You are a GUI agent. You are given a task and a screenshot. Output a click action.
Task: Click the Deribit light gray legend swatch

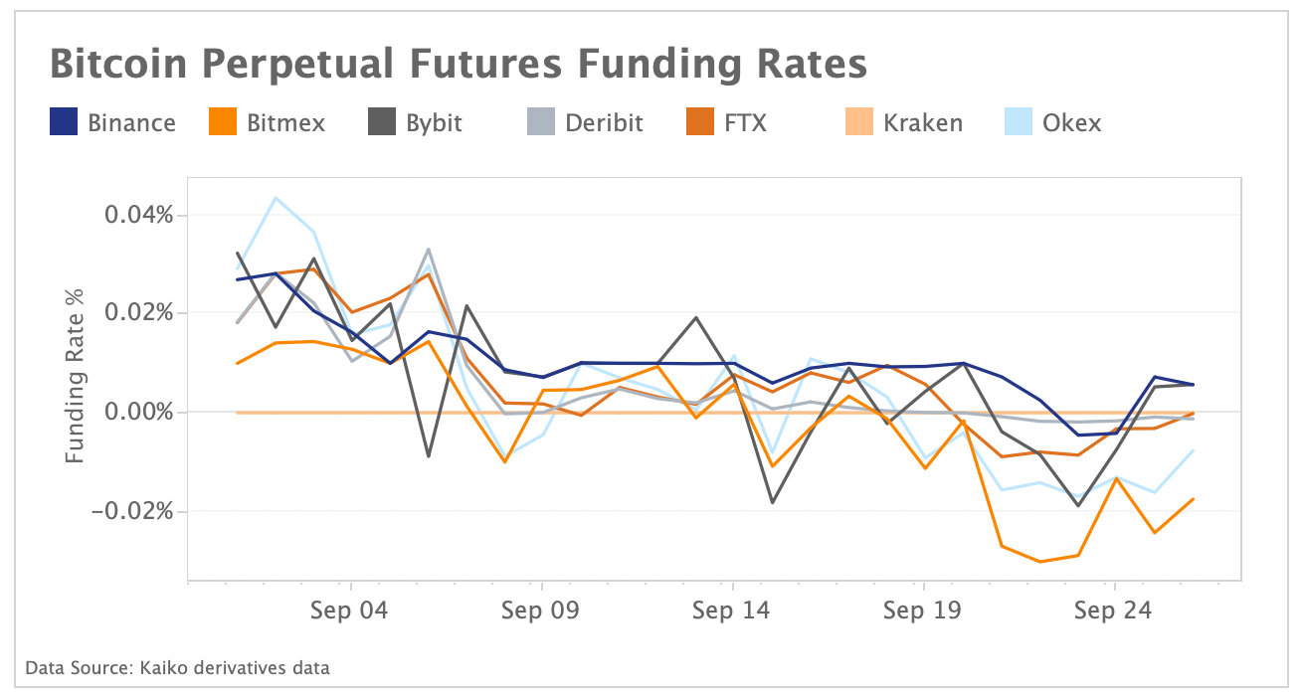click(x=541, y=122)
